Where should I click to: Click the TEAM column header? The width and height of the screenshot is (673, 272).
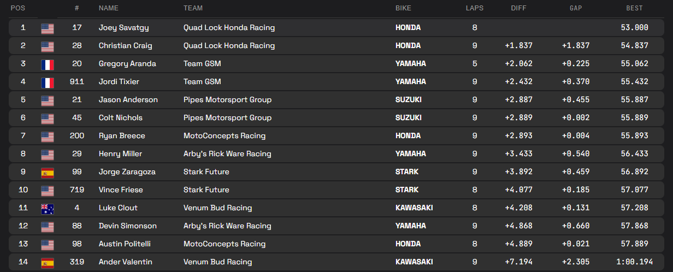click(x=193, y=8)
